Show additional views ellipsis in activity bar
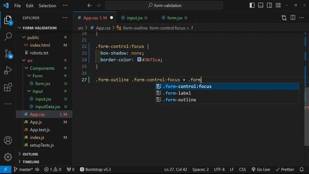 pos(8,104)
